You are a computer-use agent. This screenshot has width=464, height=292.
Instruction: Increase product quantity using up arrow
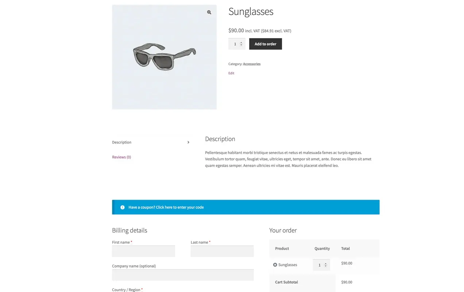[241, 43]
